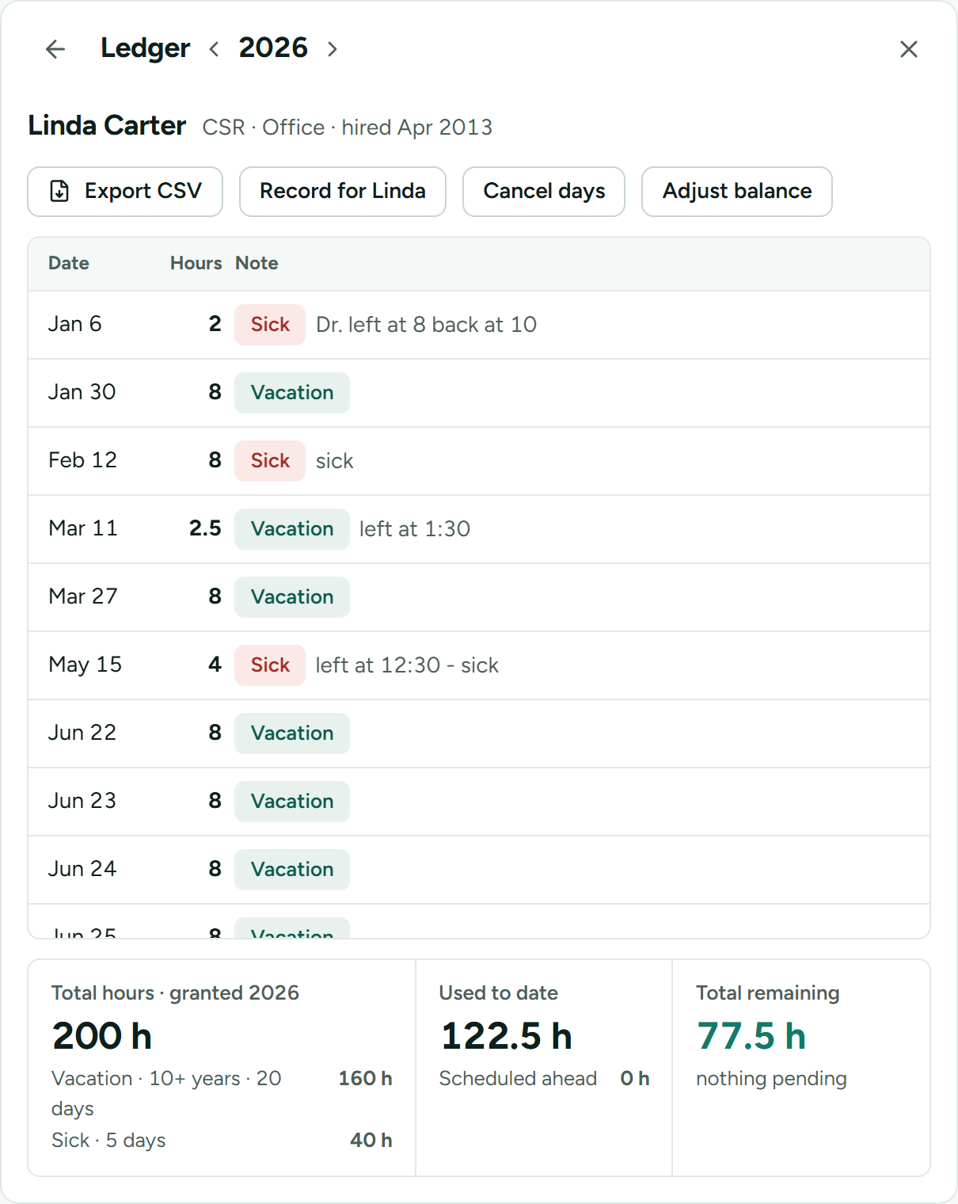The image size is (958, 1204).
Task: Select the Hours column header
Action: pos(196,263)
